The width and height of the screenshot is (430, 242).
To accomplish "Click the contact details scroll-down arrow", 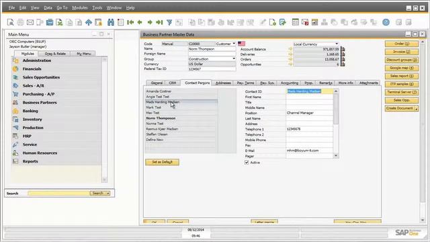I will point(336,156).
